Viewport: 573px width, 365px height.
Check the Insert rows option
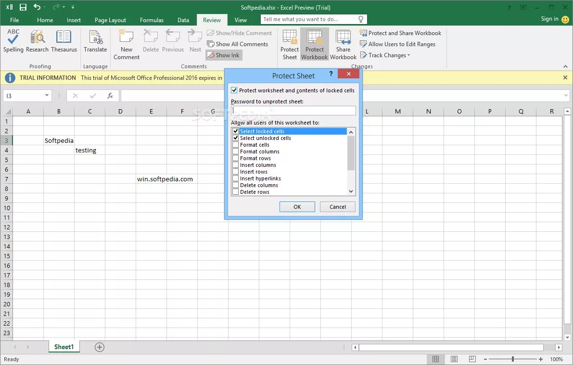[x=236, y=172]
